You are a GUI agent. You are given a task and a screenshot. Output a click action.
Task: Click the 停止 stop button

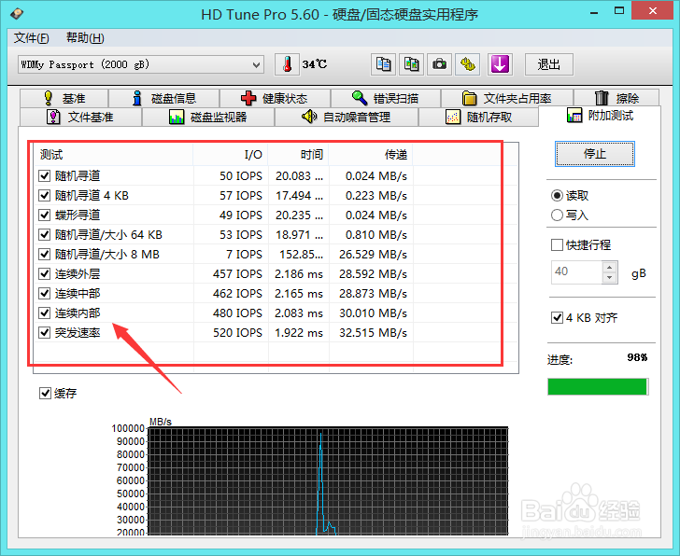tap(595, 154)
